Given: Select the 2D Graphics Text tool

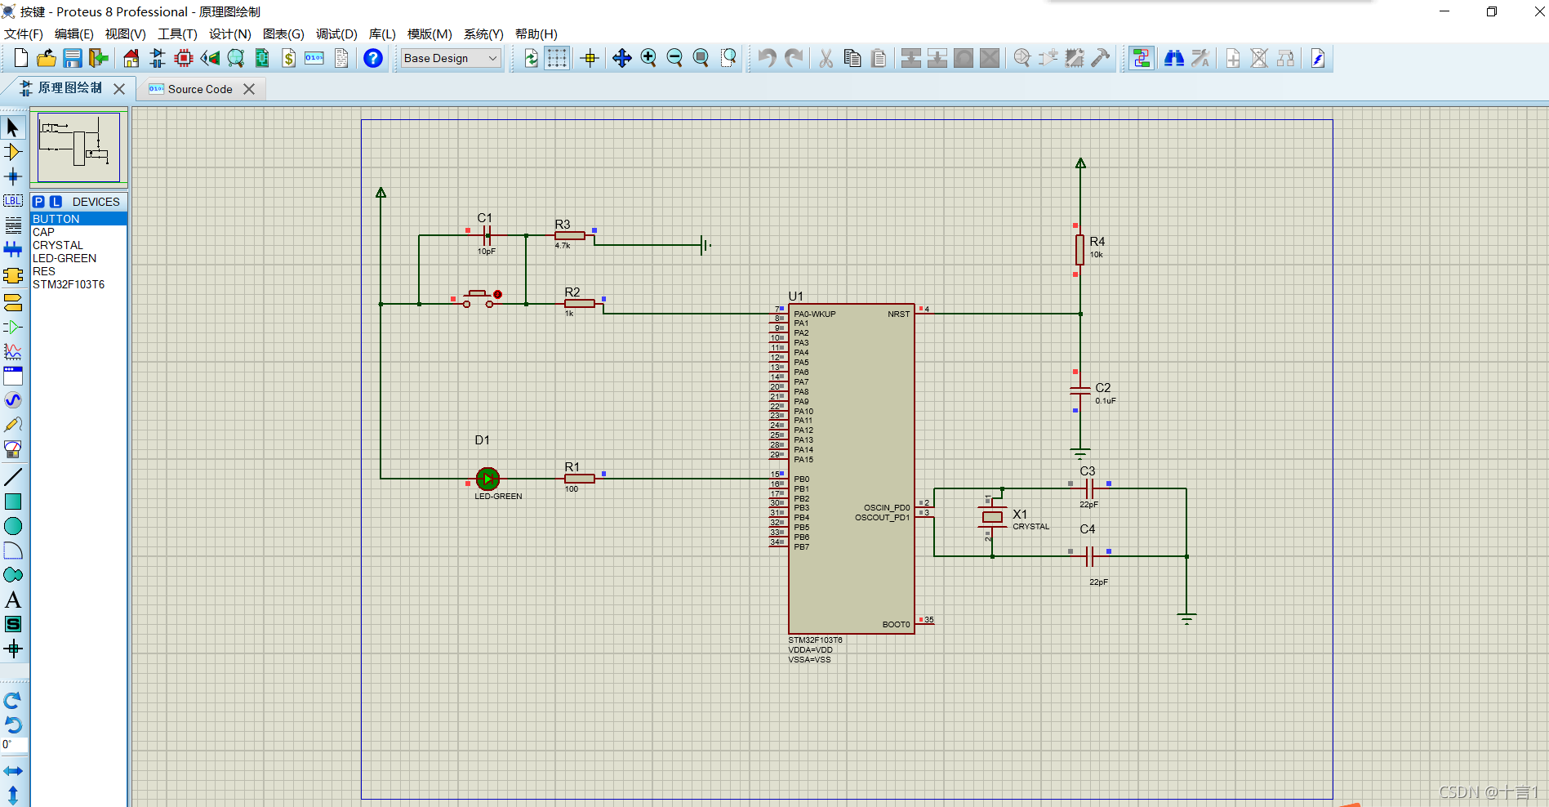Looking at the screenshot, I should [13, 600].
